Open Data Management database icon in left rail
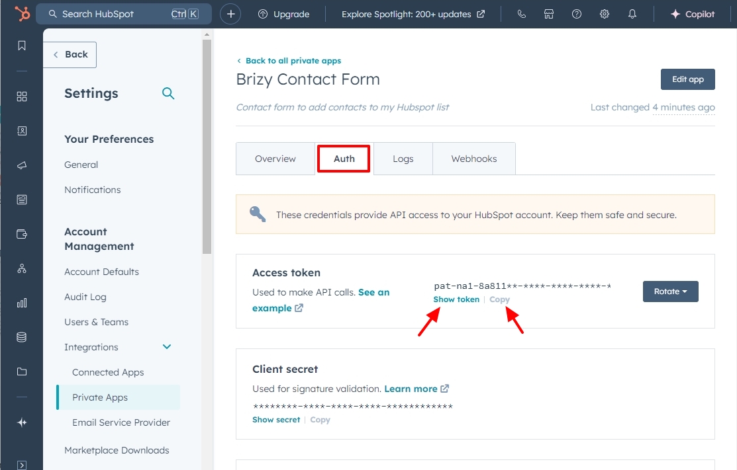The height and width of the screenshot is (470, 737). pyautogui.click(x=22, y=337)
